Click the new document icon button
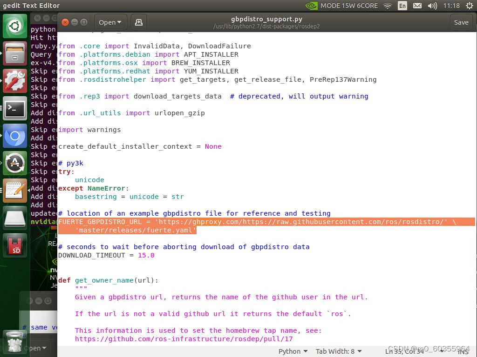Screen dimensions: 477x357 139,22
